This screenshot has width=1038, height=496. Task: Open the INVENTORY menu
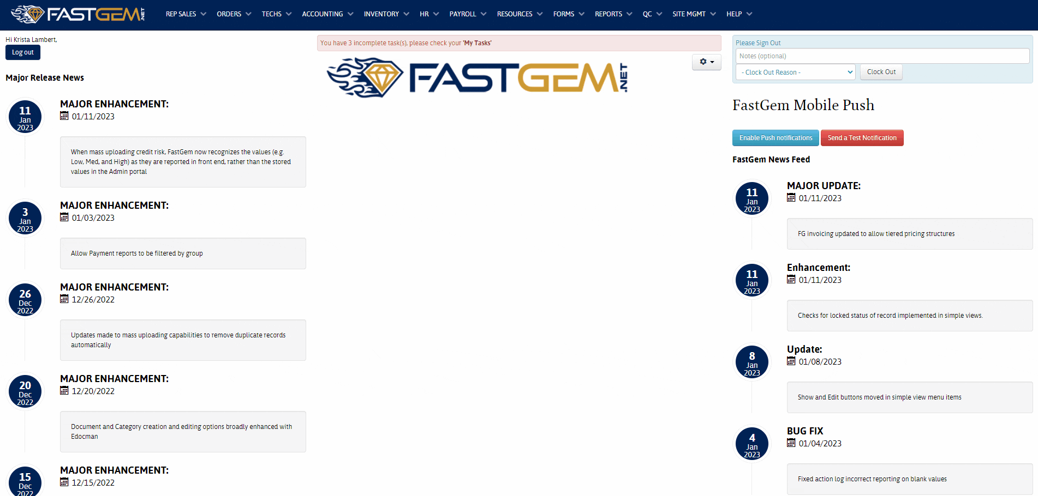coord(386,14)
